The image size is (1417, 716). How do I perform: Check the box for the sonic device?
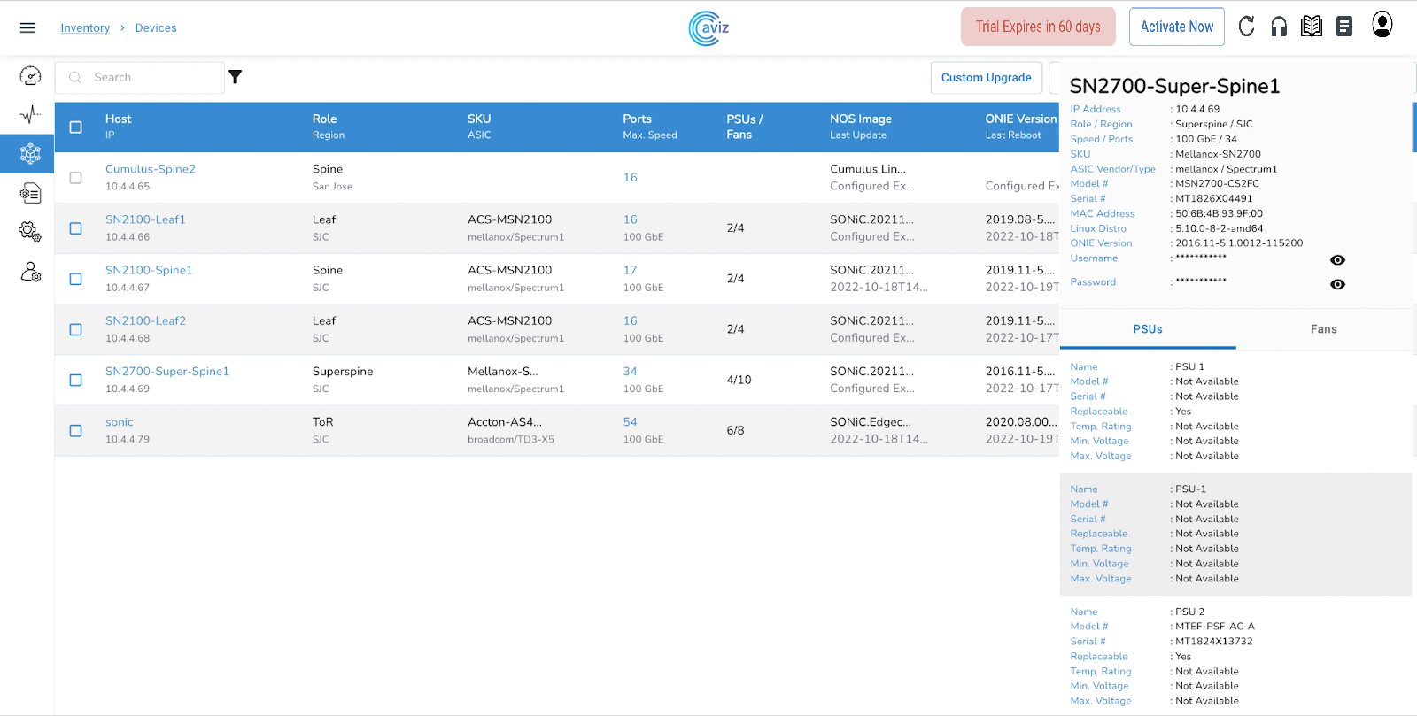pos(76,431)
